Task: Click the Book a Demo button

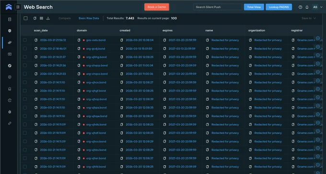Action: point(157,7)
